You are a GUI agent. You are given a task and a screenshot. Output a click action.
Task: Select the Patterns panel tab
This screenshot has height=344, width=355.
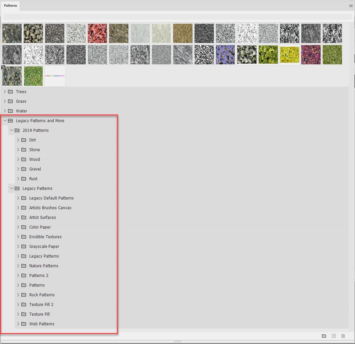(10, 6)
